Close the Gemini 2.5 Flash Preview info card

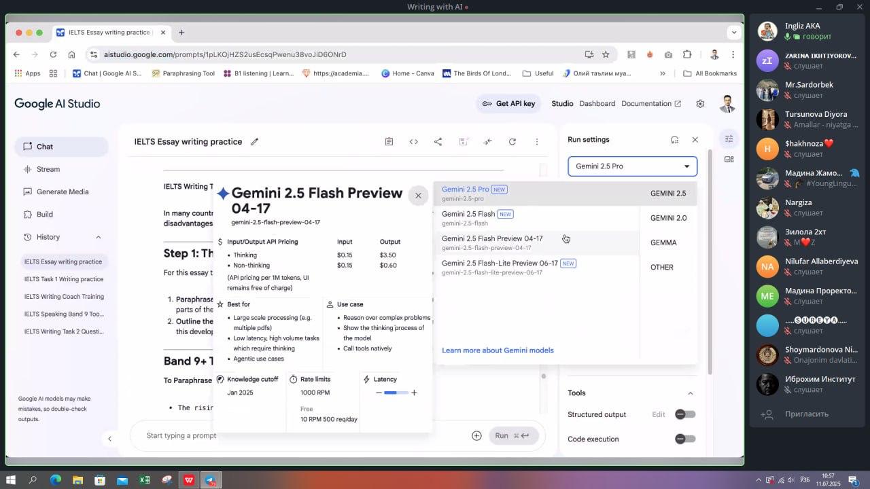(x=418, y=196)
